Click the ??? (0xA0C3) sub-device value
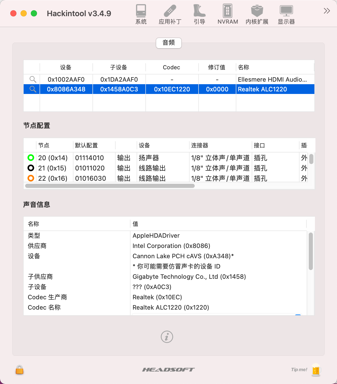This screenshot has height=384, width=337. (x=152, y=287)
